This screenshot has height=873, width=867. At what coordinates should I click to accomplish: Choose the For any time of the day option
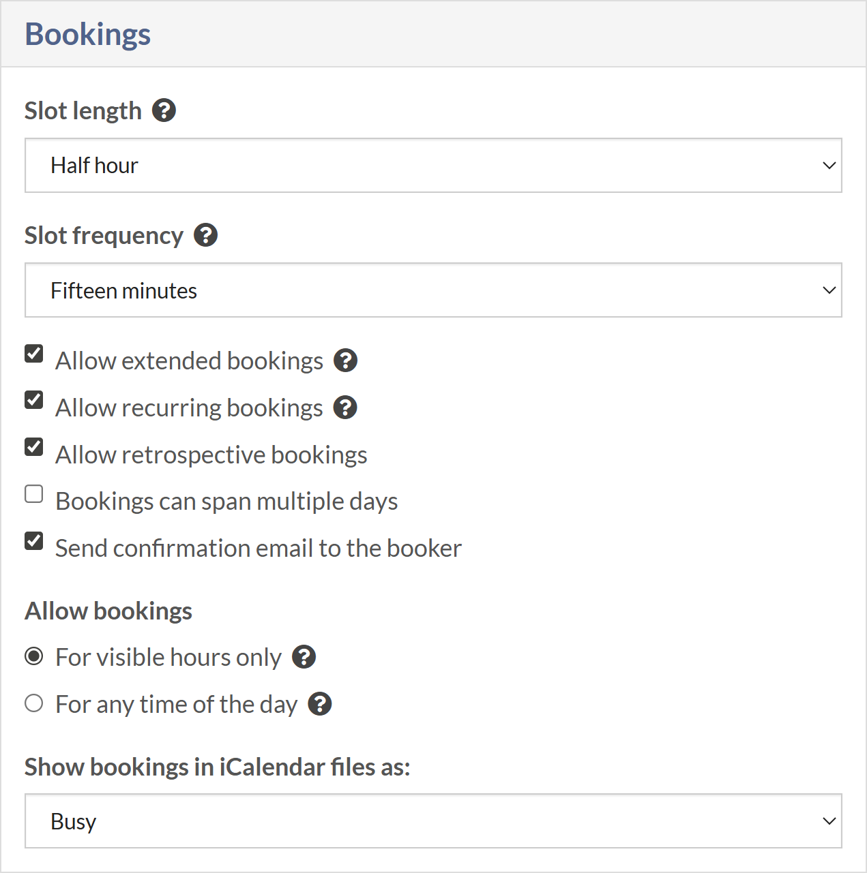click(x=34, y=703)
